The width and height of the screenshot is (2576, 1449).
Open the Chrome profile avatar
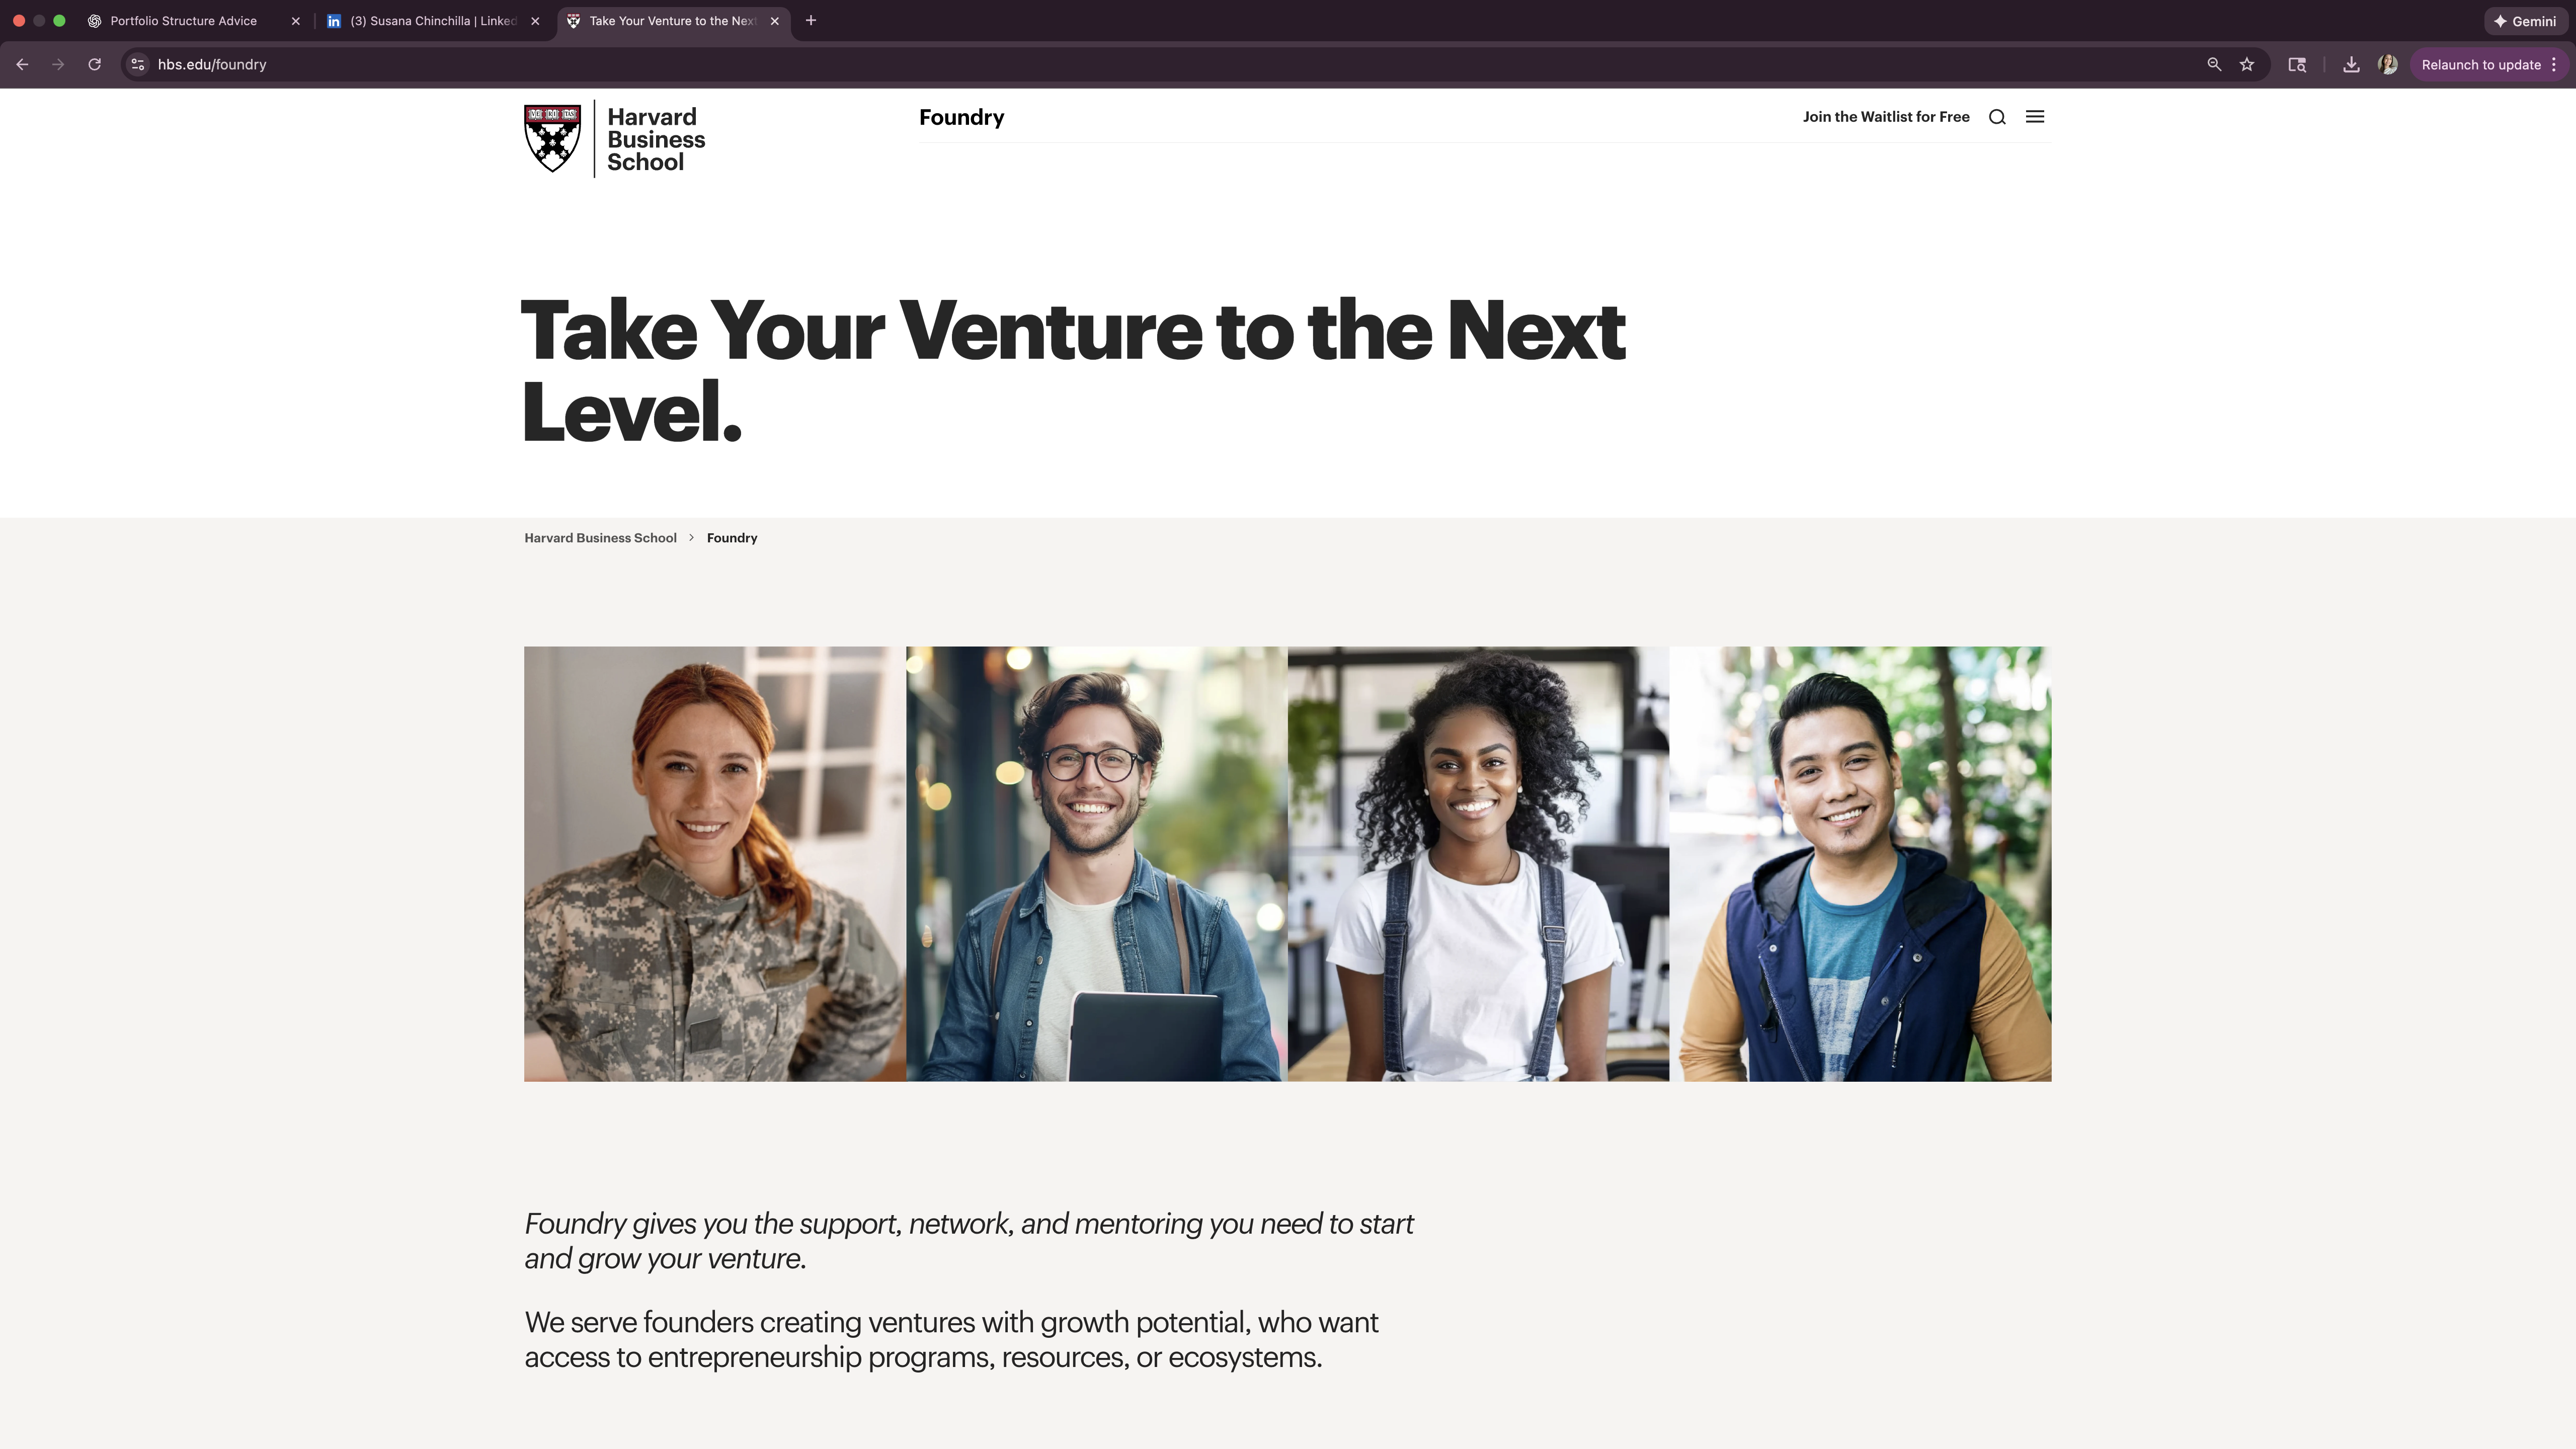click(2388, 65)
